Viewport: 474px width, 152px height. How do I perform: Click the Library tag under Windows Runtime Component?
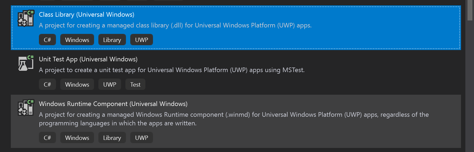pyautogui.click(x=112, y=138)
